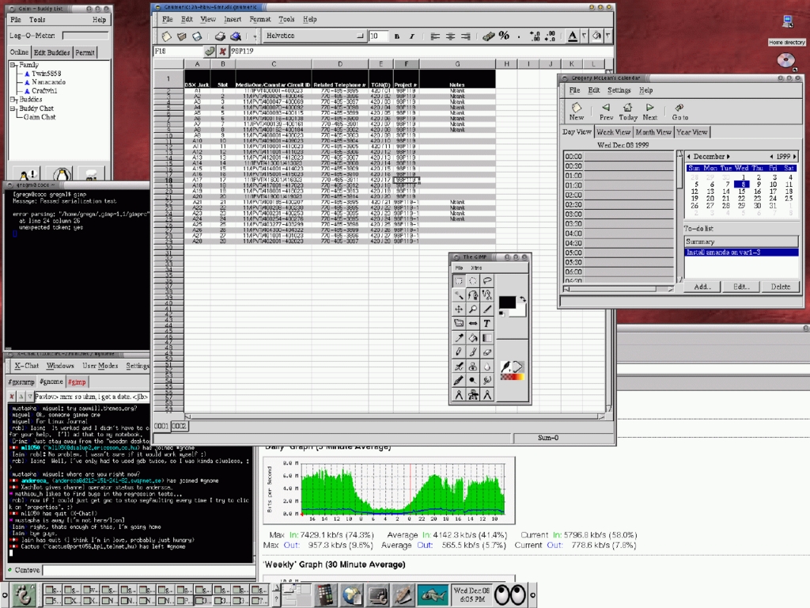Click the Wanda fish applet on the panel
Image resolution: width=810 pixels, height=608 pixels.
pyautogui.click(x=433, y=594)
